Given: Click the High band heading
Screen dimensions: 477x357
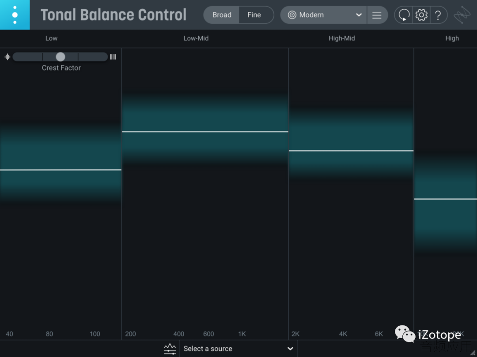Looking at the screenshot, I should point(452,38).
